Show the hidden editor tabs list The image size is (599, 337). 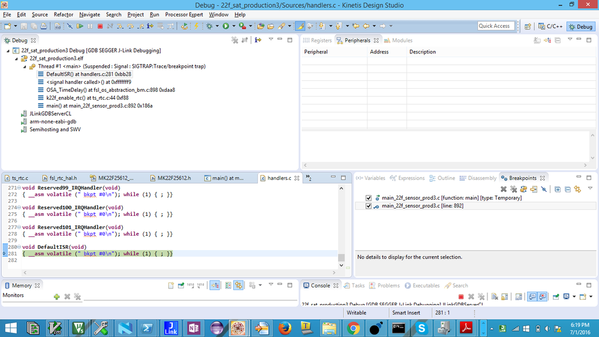309,178
